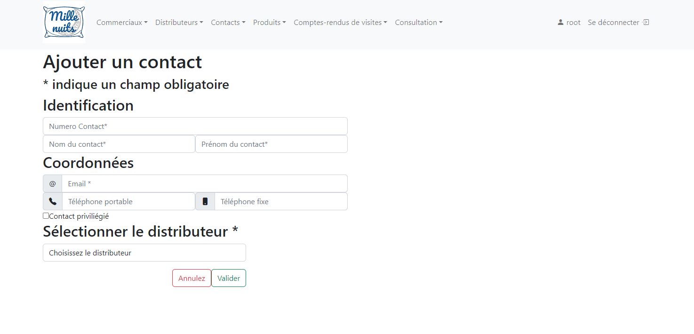
Task: Expand the Commerciaux menu
Action: pyautogui.click(x=122, y=23)
